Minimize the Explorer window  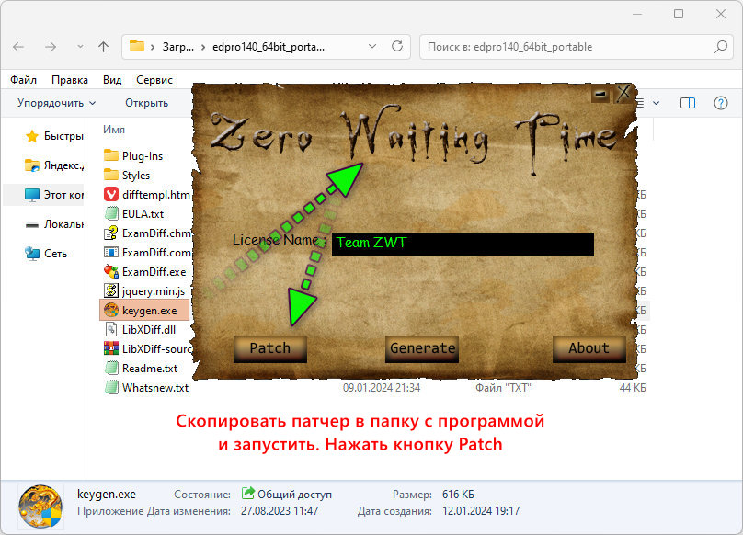pos(637,14)
